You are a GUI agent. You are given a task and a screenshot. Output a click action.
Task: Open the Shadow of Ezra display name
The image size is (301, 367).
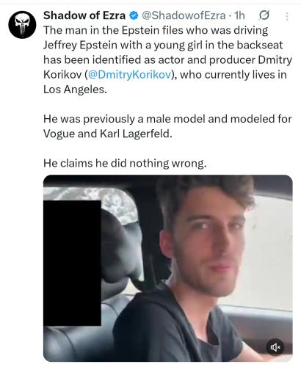[x=84, y=15]
